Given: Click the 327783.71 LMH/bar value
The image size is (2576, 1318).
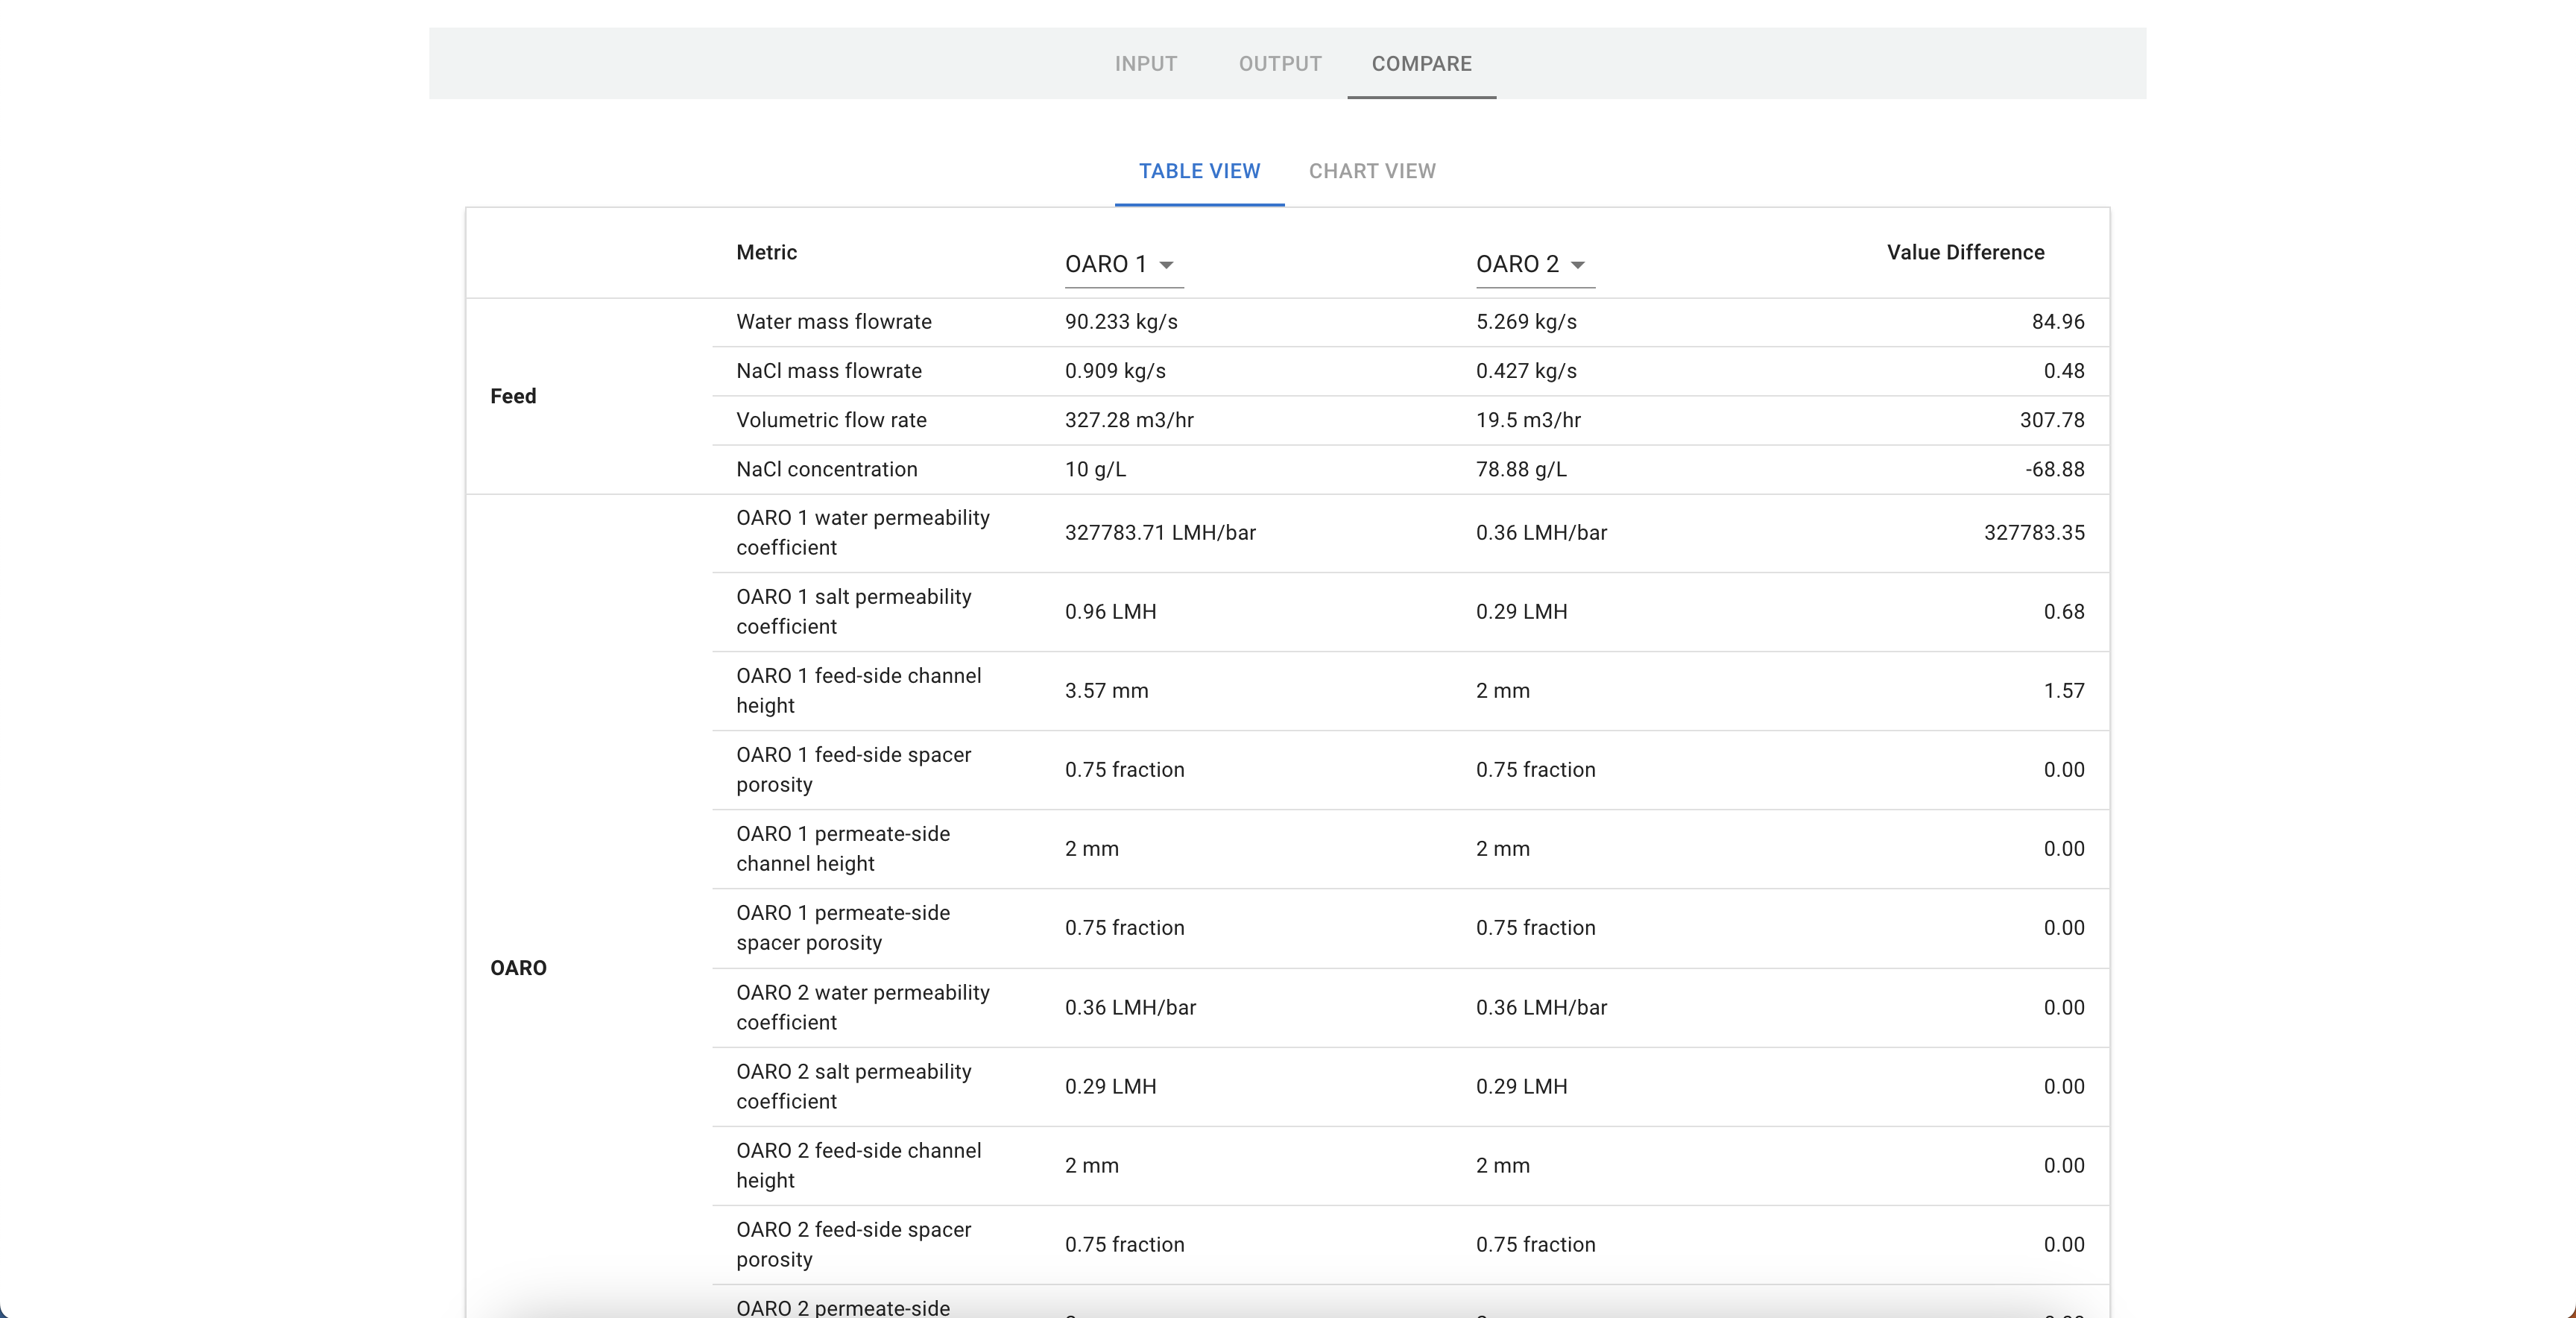Looking at the screenshot, I should 1160,533.
